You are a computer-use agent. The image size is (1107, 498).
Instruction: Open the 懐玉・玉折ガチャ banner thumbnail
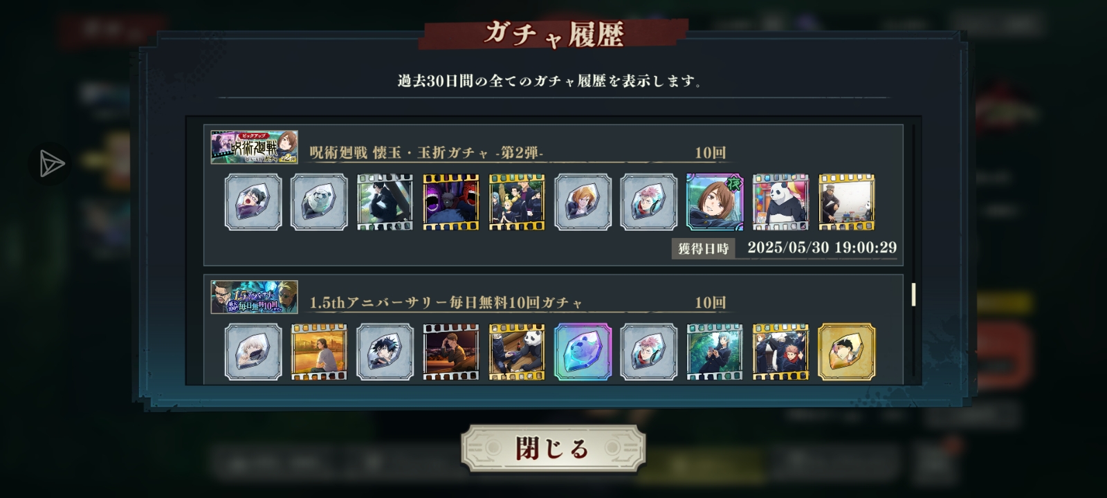[255, 147]
